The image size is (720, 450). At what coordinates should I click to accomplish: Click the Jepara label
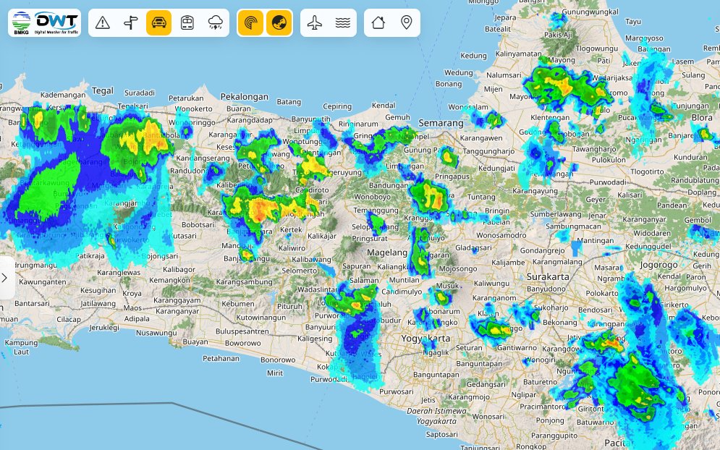click(505, 18)
